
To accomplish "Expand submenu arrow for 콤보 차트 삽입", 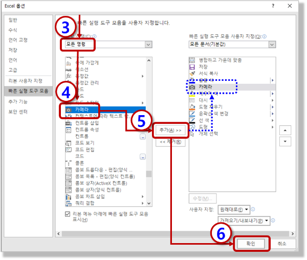I will pos(143,197).
